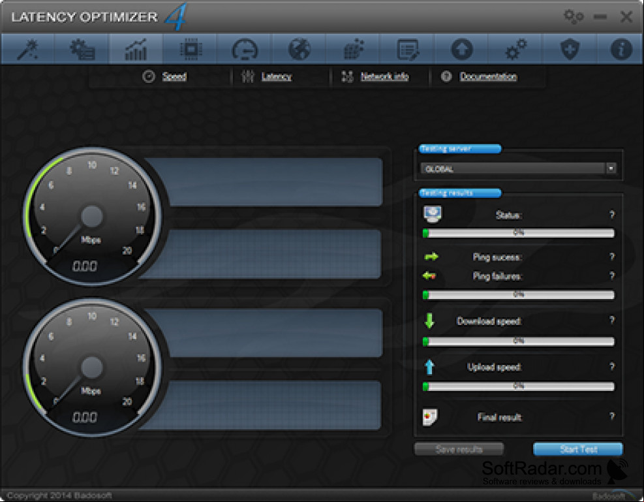Select the bar chart statistics tool
The width and height of the screenshot is (644, 502).
coord(136,50)
